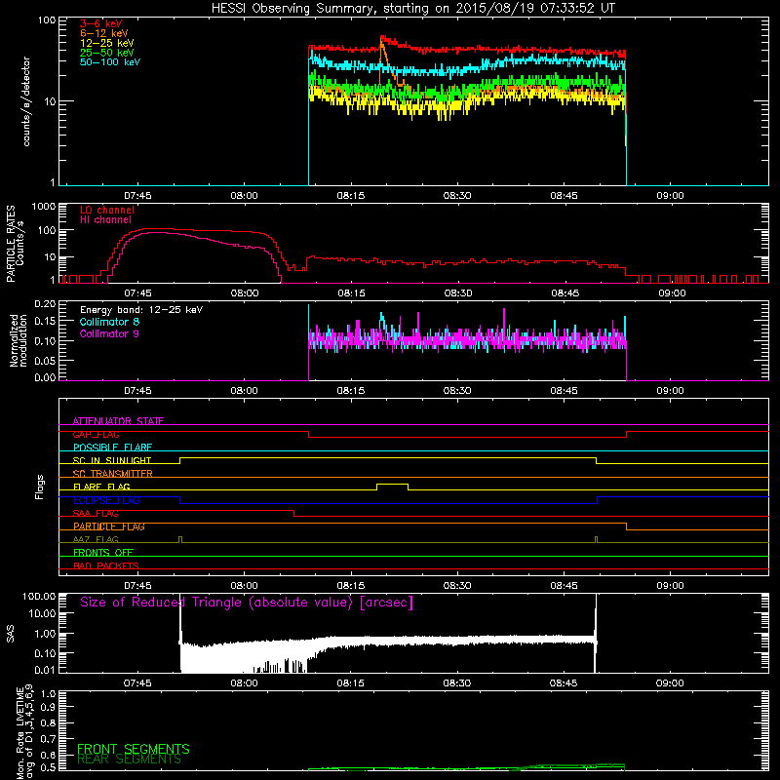The image size is (780, 780).
Task: Click the 08:00 tick label under the SAS panel
Action: coord(245,683)
